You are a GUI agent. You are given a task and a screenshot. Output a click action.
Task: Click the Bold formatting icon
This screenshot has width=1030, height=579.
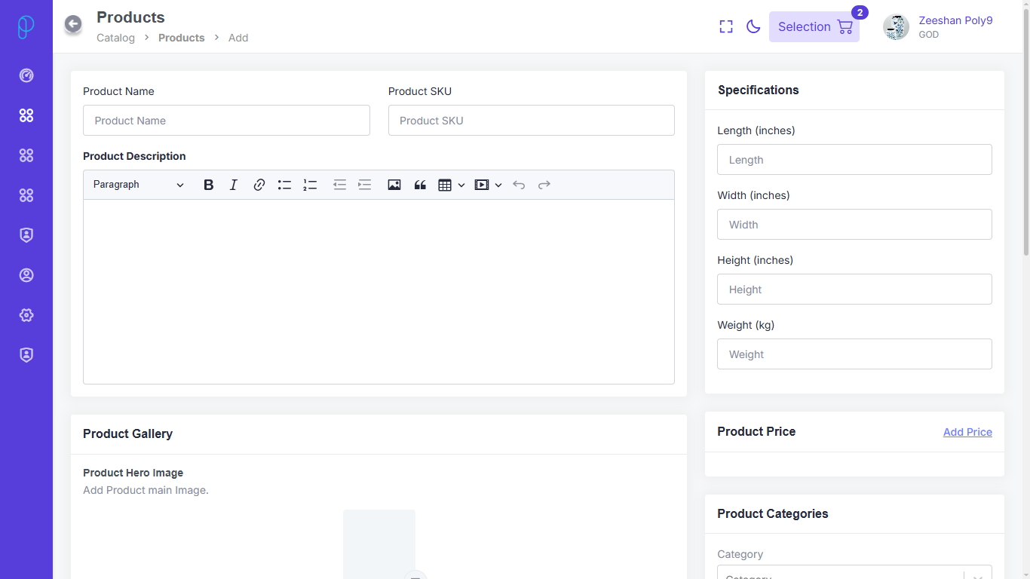click(x=209, y=185)
